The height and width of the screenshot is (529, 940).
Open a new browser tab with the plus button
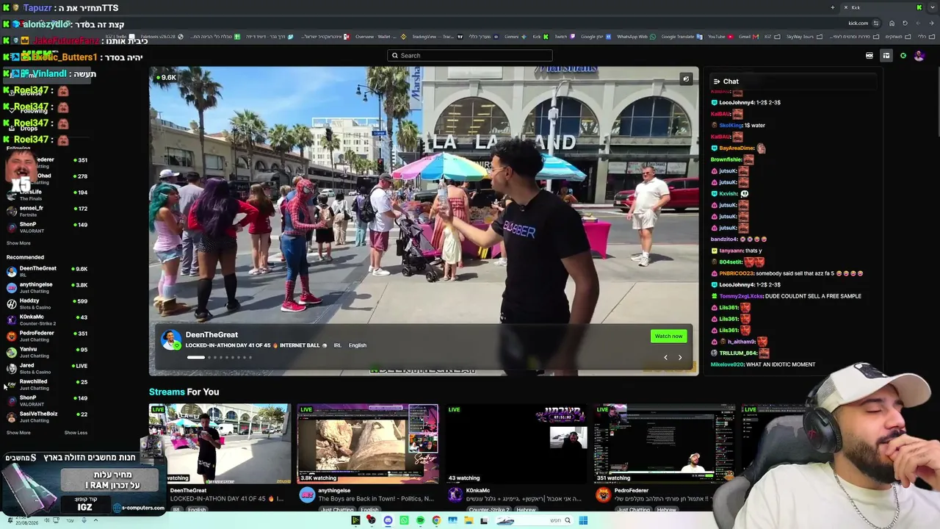(x=832, y=7)
